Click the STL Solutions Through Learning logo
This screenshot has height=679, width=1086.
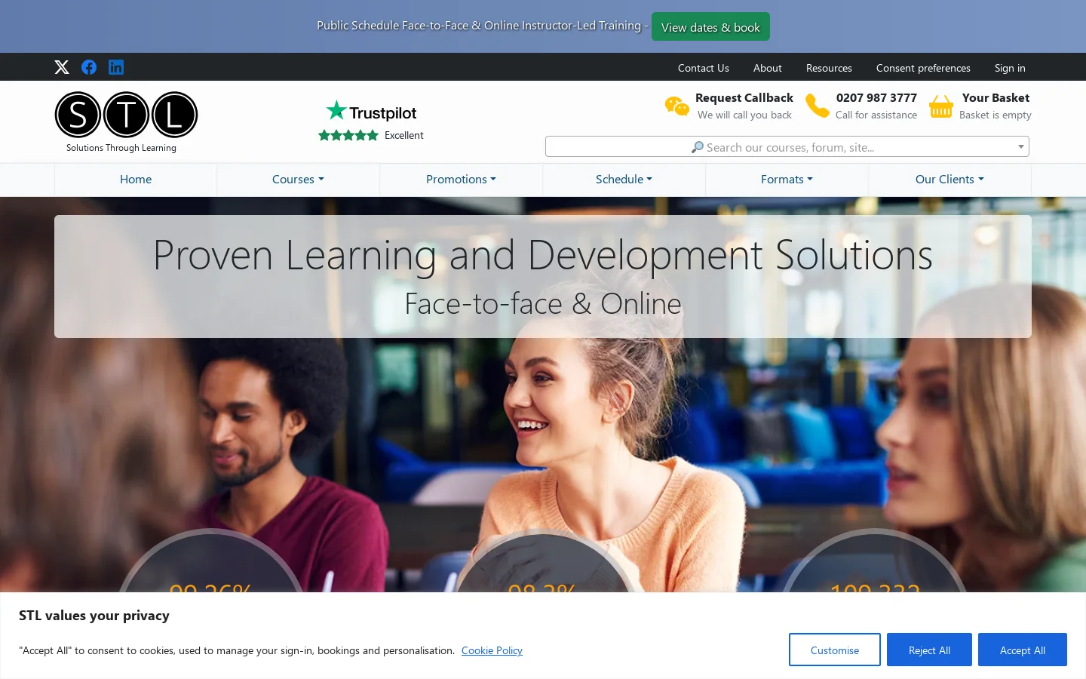[126, 122]
